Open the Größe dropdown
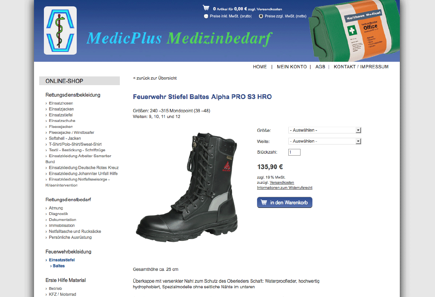435x297 pixels. click(325, 130)
